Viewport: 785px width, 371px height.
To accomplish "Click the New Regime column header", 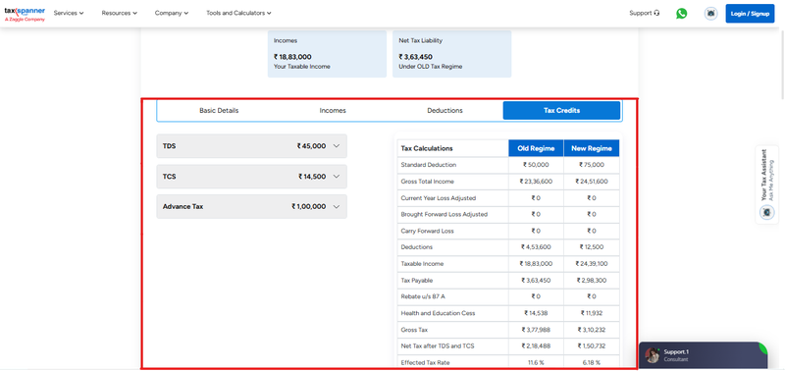I will click(x=592, y=148).
